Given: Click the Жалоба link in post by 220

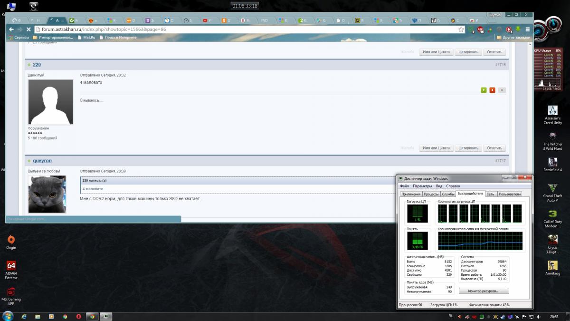Looking at the screenshot, I should click(408, 148).
